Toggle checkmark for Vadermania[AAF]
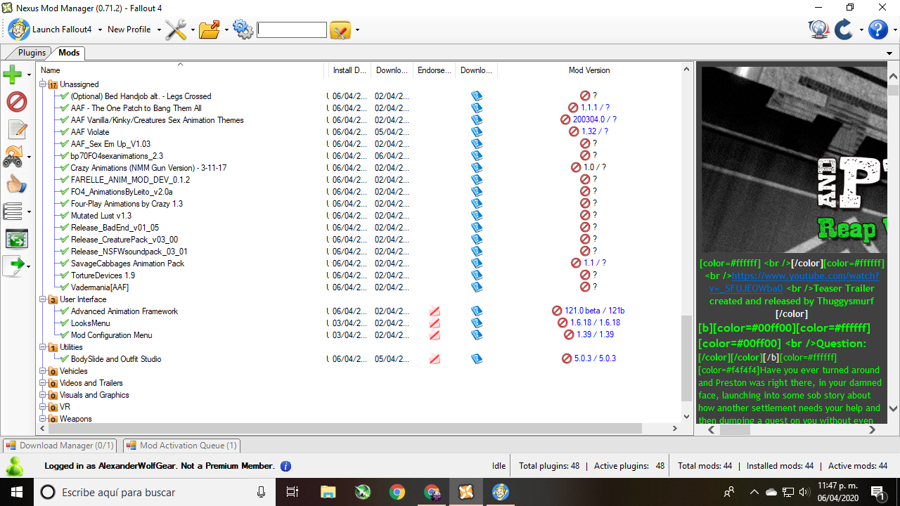This screenshot has height=506, width=900. pyautogui.click(x=65, y=287)
